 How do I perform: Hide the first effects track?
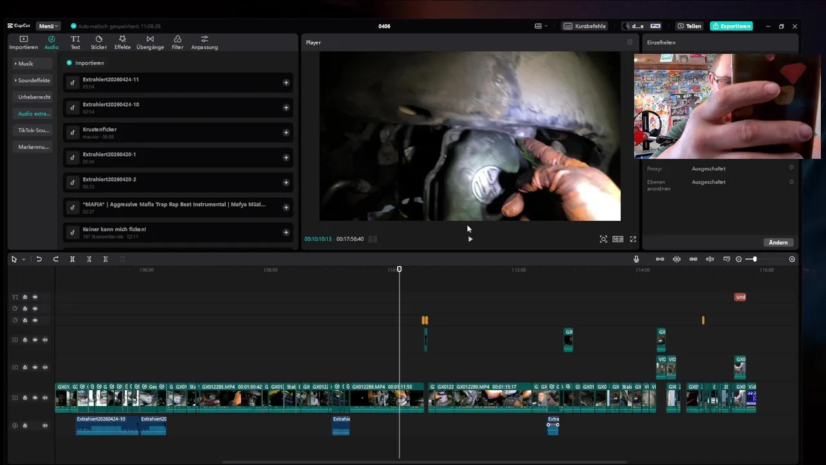pos(35,309)
